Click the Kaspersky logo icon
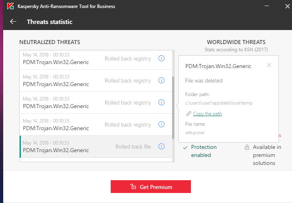Screen dimensions: 292x203 pyautogui.click(x=10, y=6)
